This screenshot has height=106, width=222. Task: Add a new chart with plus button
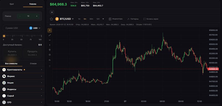coord(52,12)
